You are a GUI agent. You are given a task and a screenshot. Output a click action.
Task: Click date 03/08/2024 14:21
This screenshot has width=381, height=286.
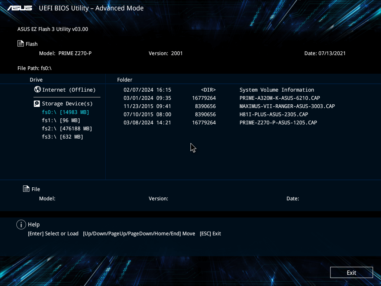[x=147, y=123]
